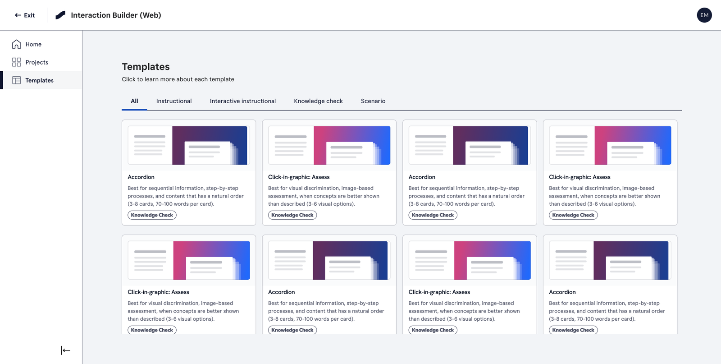Switch to the Instructional tab
Viewport: 721px width, 364px height.
tap(174, 101)
